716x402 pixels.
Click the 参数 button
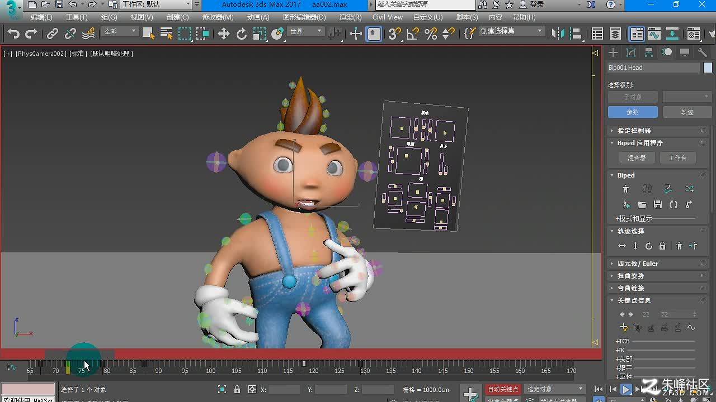click(x=632, y=112)
